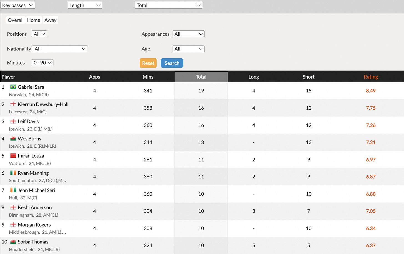
Task: Open Wes Burns player link
Action: 29,138
